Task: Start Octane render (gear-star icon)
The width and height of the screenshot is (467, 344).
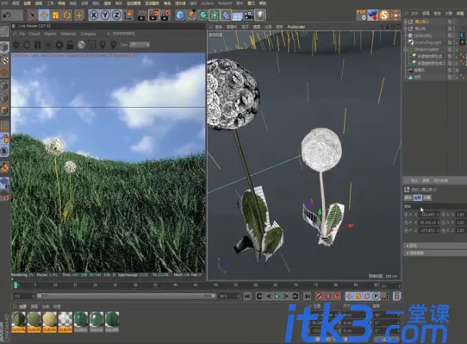Action: 16,45
